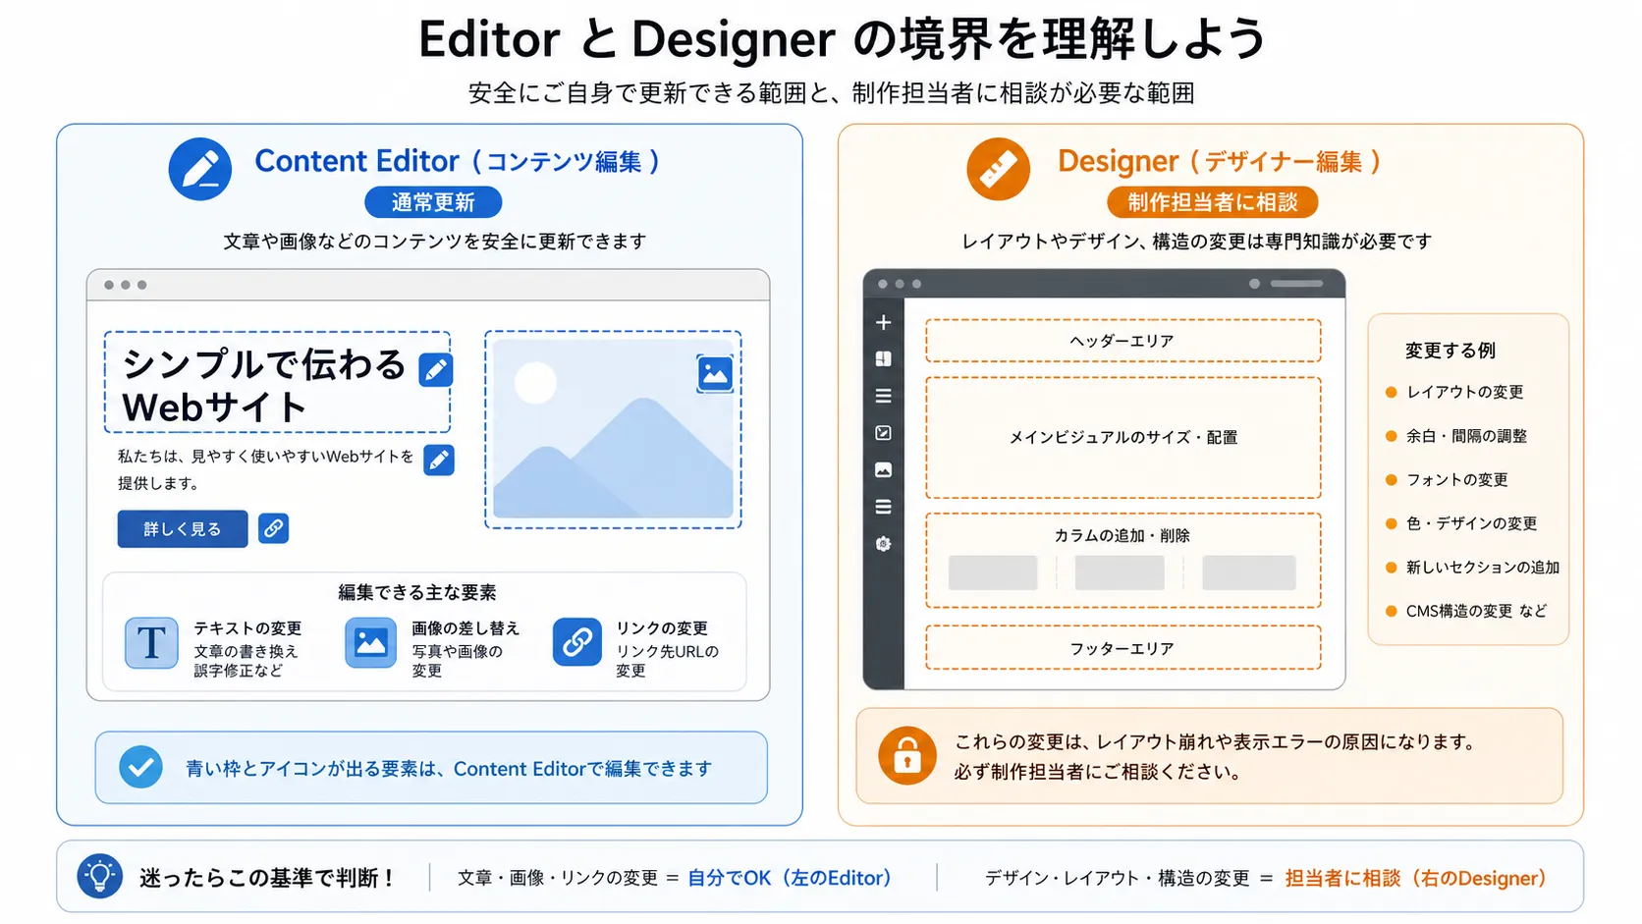Click the 担当者に相談（右のDesigner） orange text

[x=1416, y=877]
